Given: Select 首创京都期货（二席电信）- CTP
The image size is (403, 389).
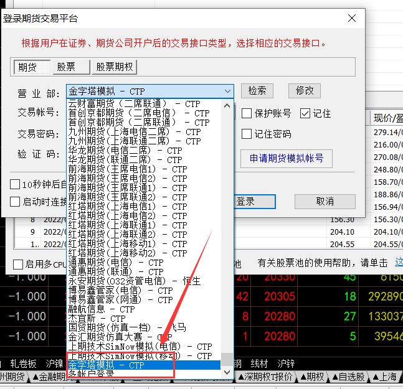Looking at the screenshot, I should [x=143, y=113].
